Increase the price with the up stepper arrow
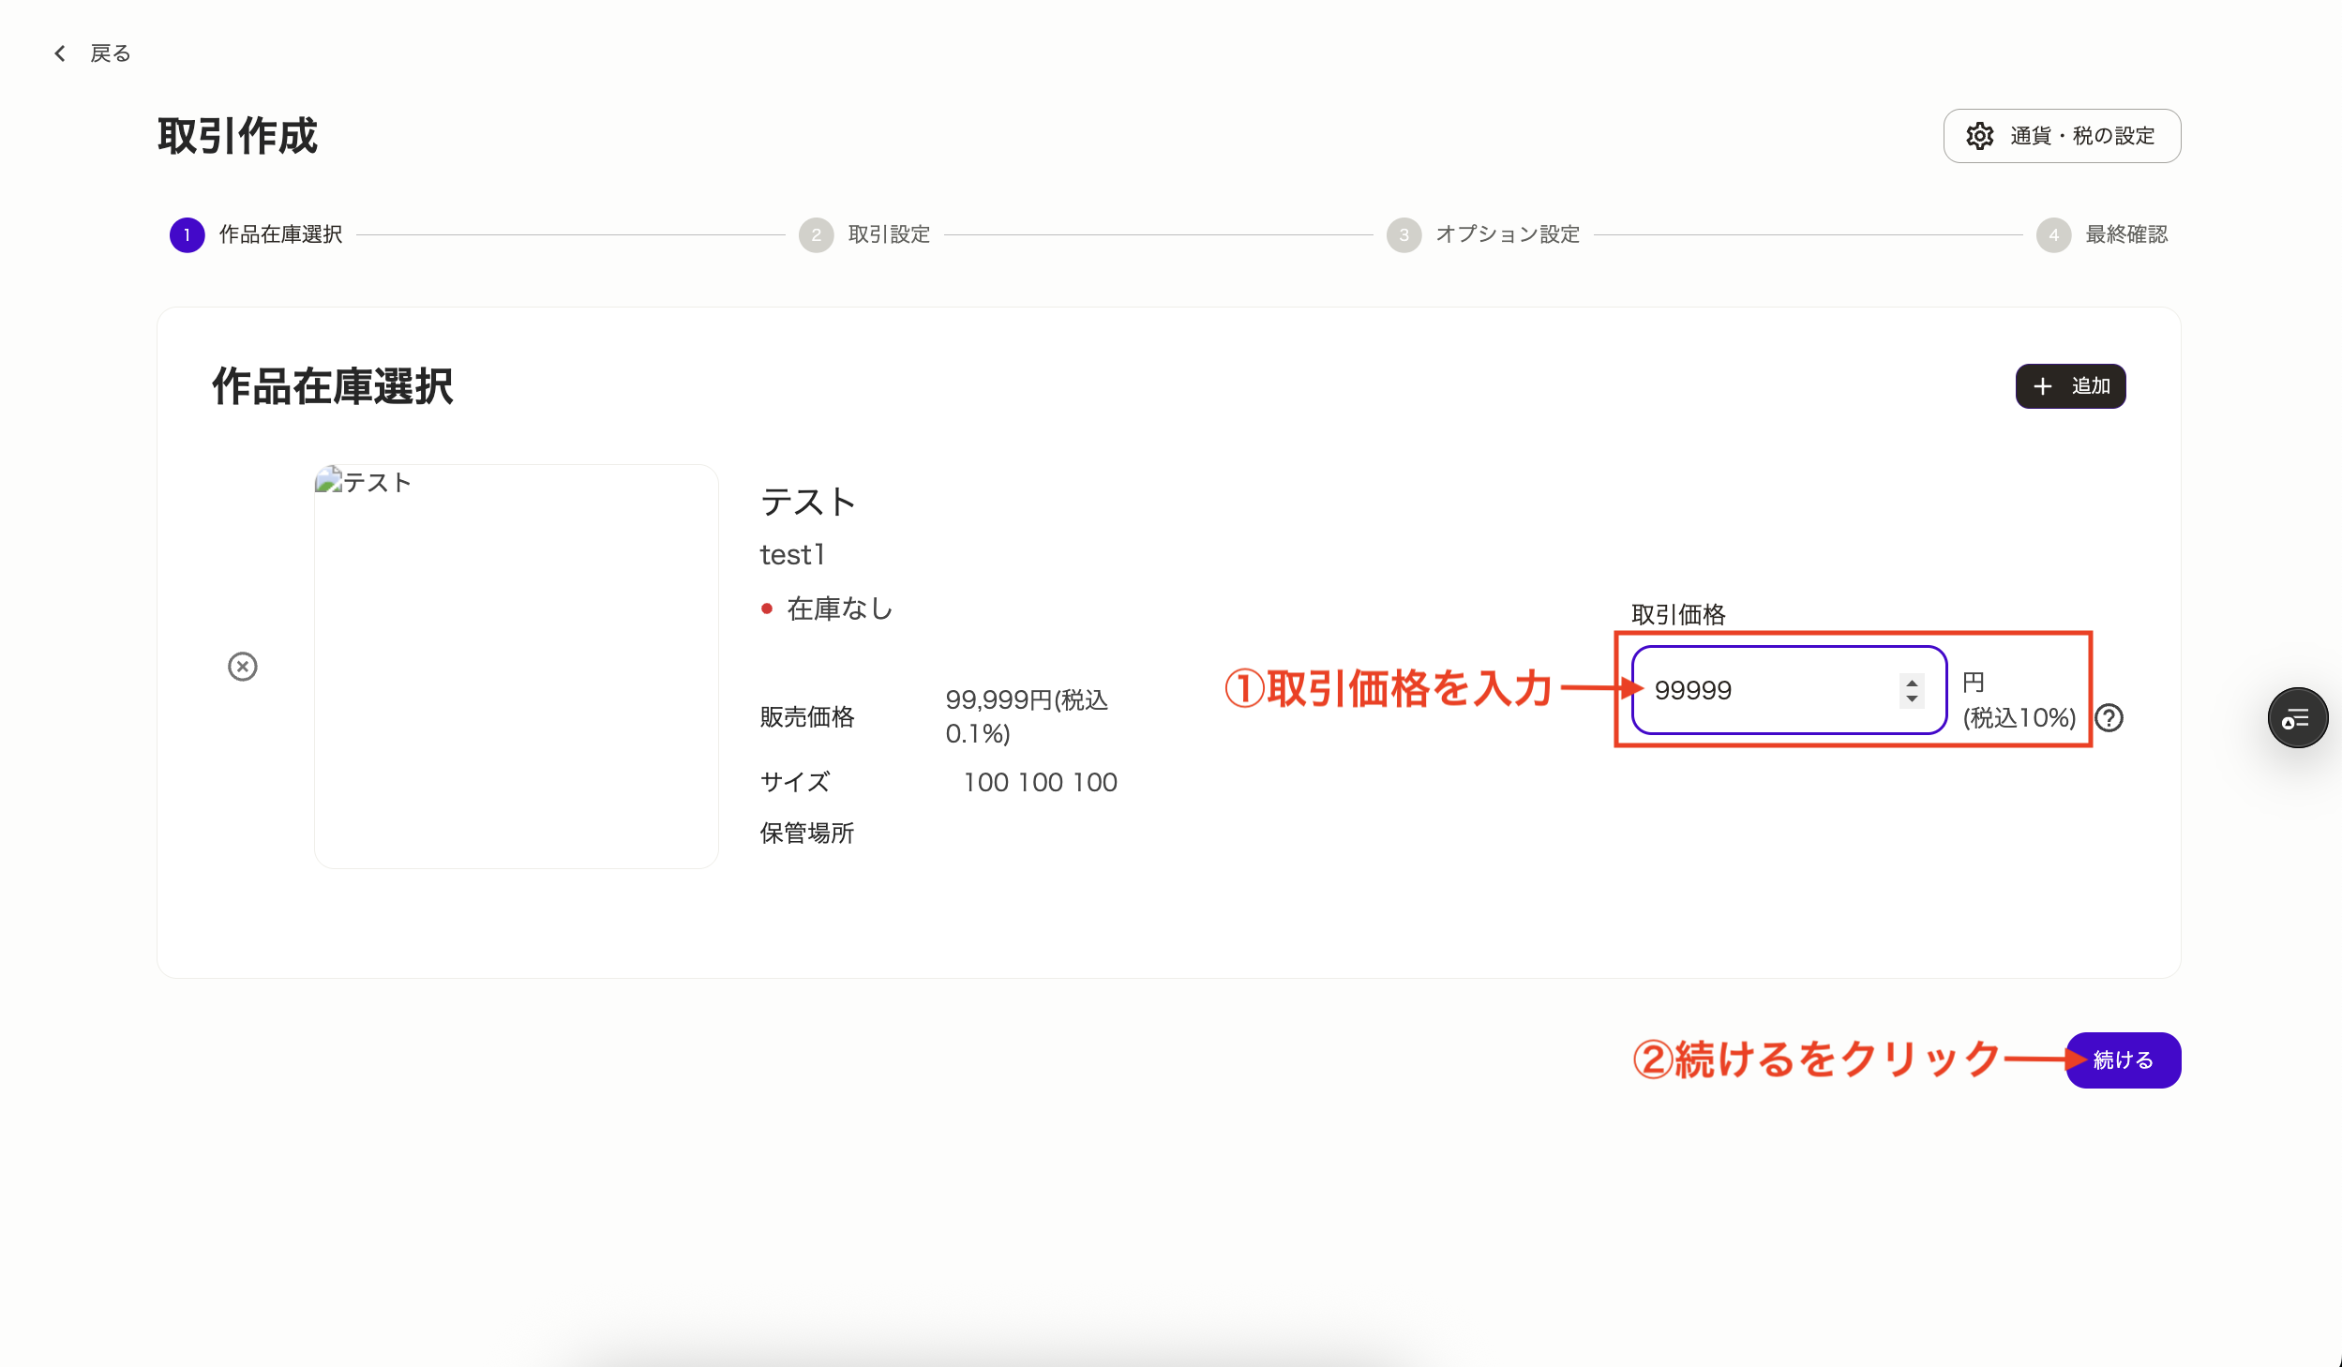Image resolution: width=2342 pixels, height=1367 pixels. [1912, 682]
